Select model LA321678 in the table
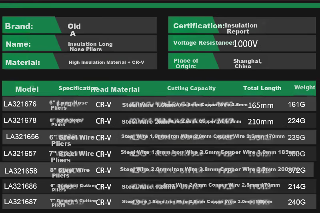This screenshot has width=320, height=213. pyautogui.click(x=20, y=120)
